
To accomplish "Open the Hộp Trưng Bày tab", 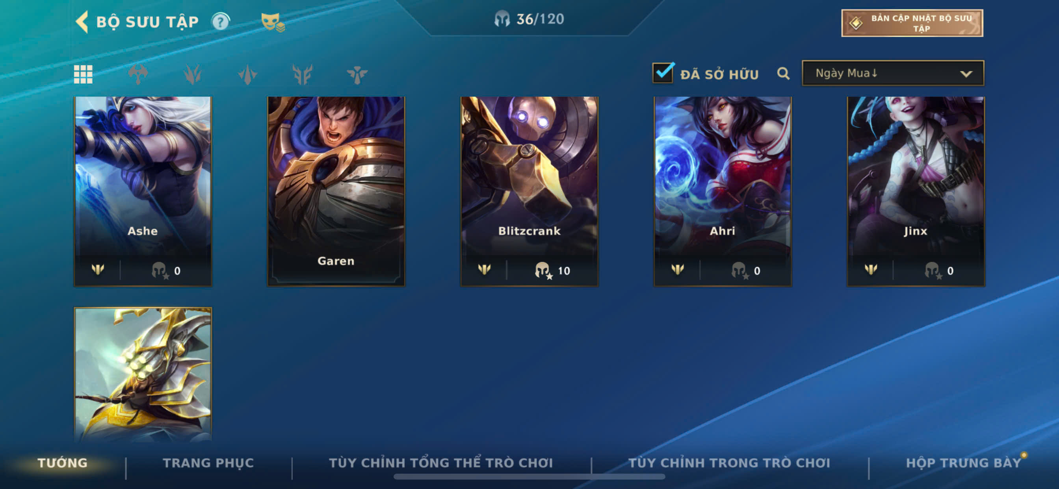I will (x=964, y=463).
